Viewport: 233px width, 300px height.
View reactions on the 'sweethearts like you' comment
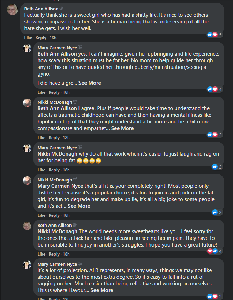click(215, 251)
